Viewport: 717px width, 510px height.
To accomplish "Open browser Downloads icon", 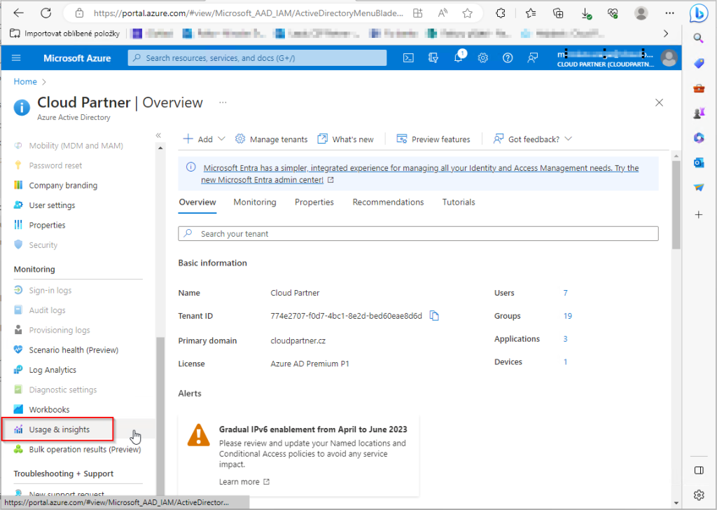I will point(586,14).
